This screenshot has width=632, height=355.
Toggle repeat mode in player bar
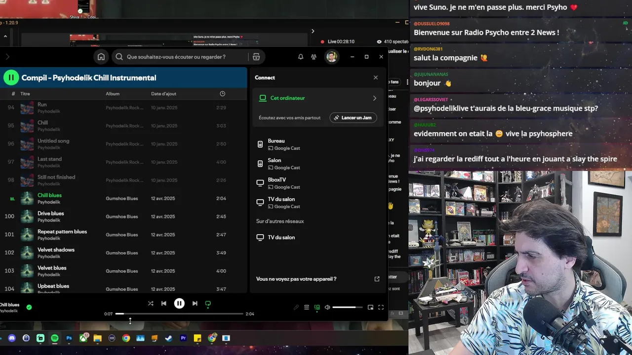coord(208,304)
